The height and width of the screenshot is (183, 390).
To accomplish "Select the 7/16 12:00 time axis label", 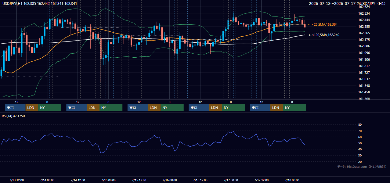I will (200, 180).
